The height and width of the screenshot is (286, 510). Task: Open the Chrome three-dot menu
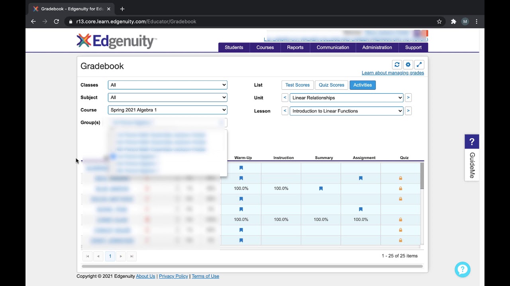point(477,21)
